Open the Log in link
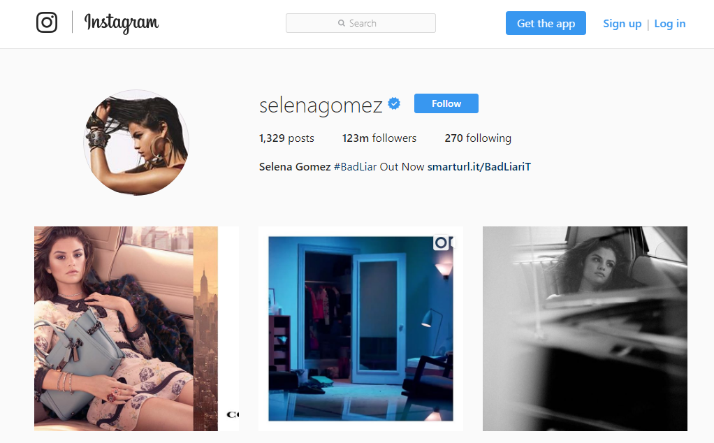This screenshot has width=714, height=443. [670, 24]
